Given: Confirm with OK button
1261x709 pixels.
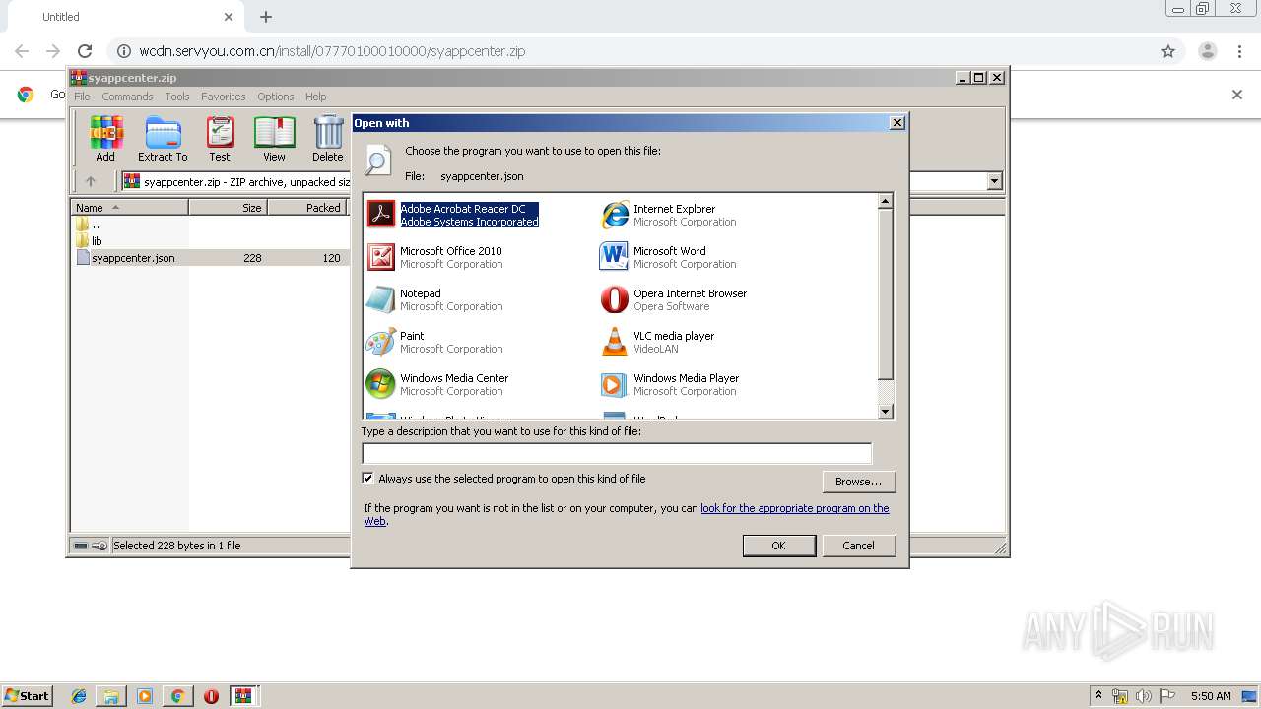Looking at the screenshot, I should (x=778, y=546).
